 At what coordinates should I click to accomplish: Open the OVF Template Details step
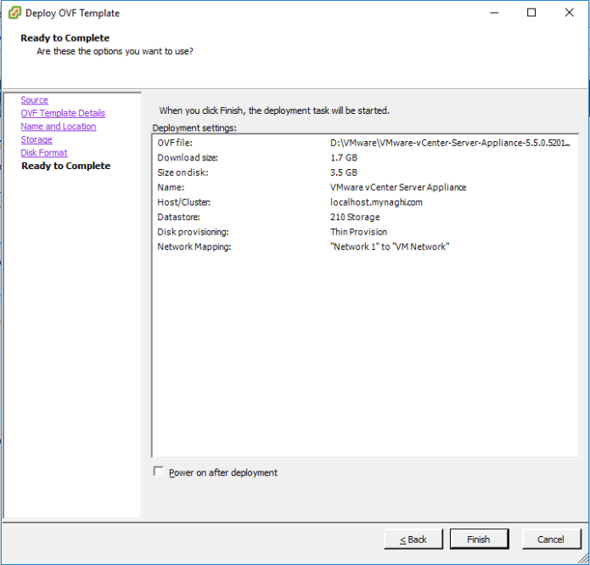[x=63, y=113]
